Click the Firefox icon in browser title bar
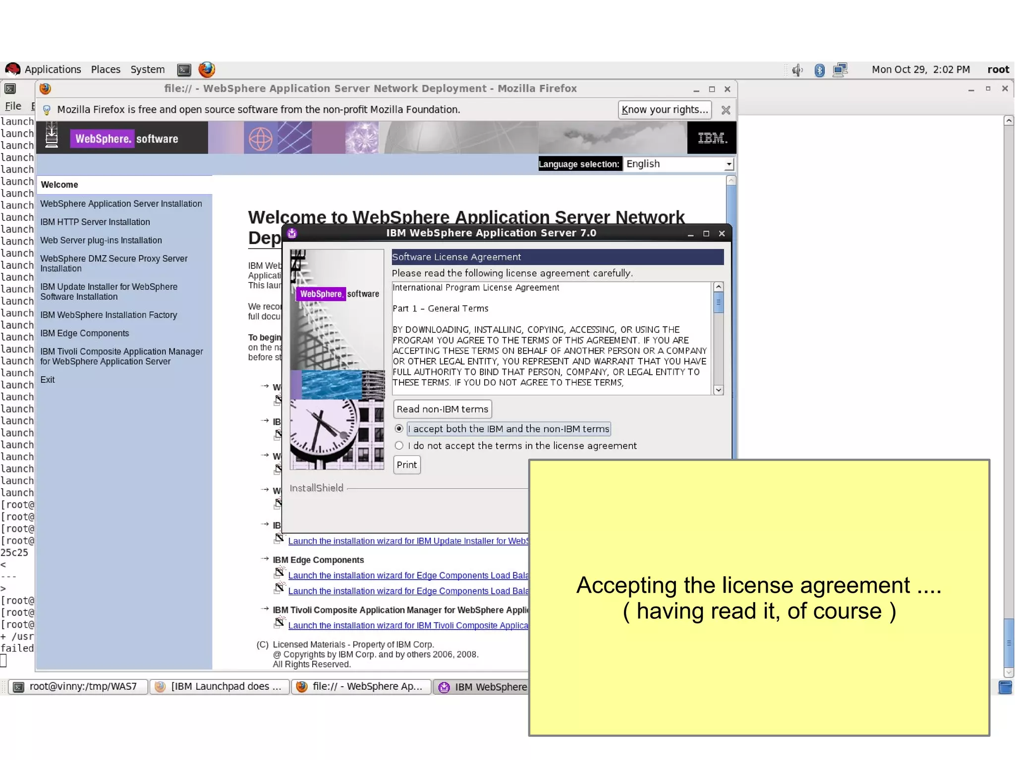1015x760 pixels. 45,89
